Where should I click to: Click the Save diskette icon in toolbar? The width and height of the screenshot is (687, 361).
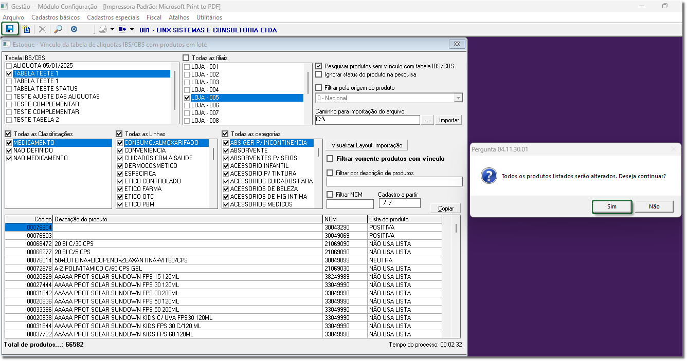click(x=10, y=29)
